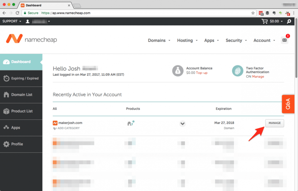Viewport: 298px width, 191px height.
Task: Click the ADD CATEGORY link
Action: click(69, 128)
